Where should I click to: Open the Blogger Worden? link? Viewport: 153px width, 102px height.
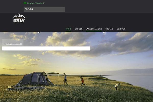[x=35, y=3]
